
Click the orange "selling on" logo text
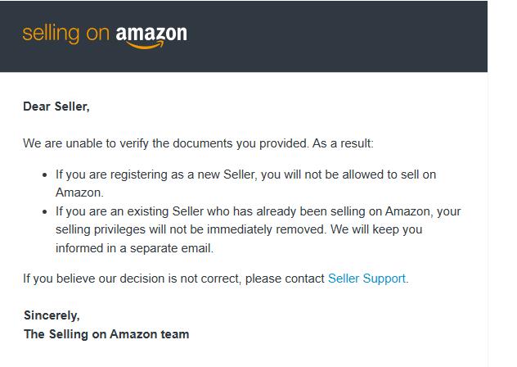pos(65,34)
